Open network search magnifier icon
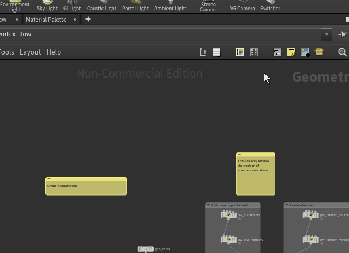 click(x=342, y=52)
